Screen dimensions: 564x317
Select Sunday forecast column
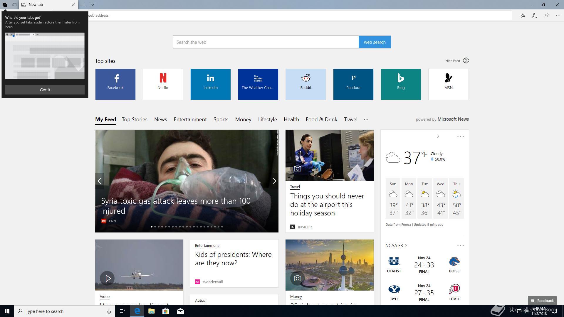(x=393, y=198)
